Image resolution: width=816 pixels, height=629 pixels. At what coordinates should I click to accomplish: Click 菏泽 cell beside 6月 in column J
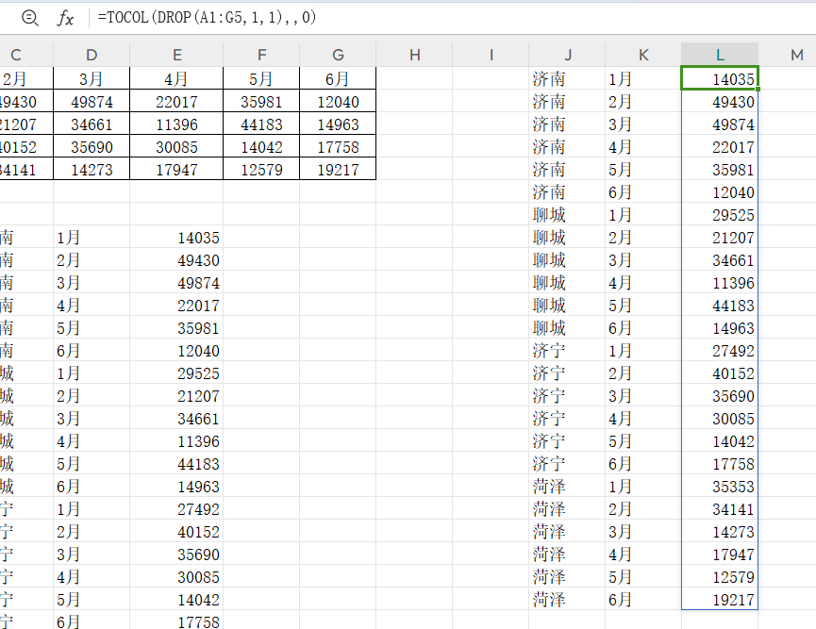[x=567, y=600]
